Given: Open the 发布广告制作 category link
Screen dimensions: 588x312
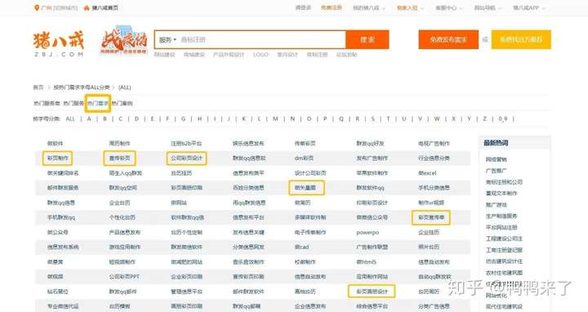Looking at the screenshot, I should tap(372, 158).
